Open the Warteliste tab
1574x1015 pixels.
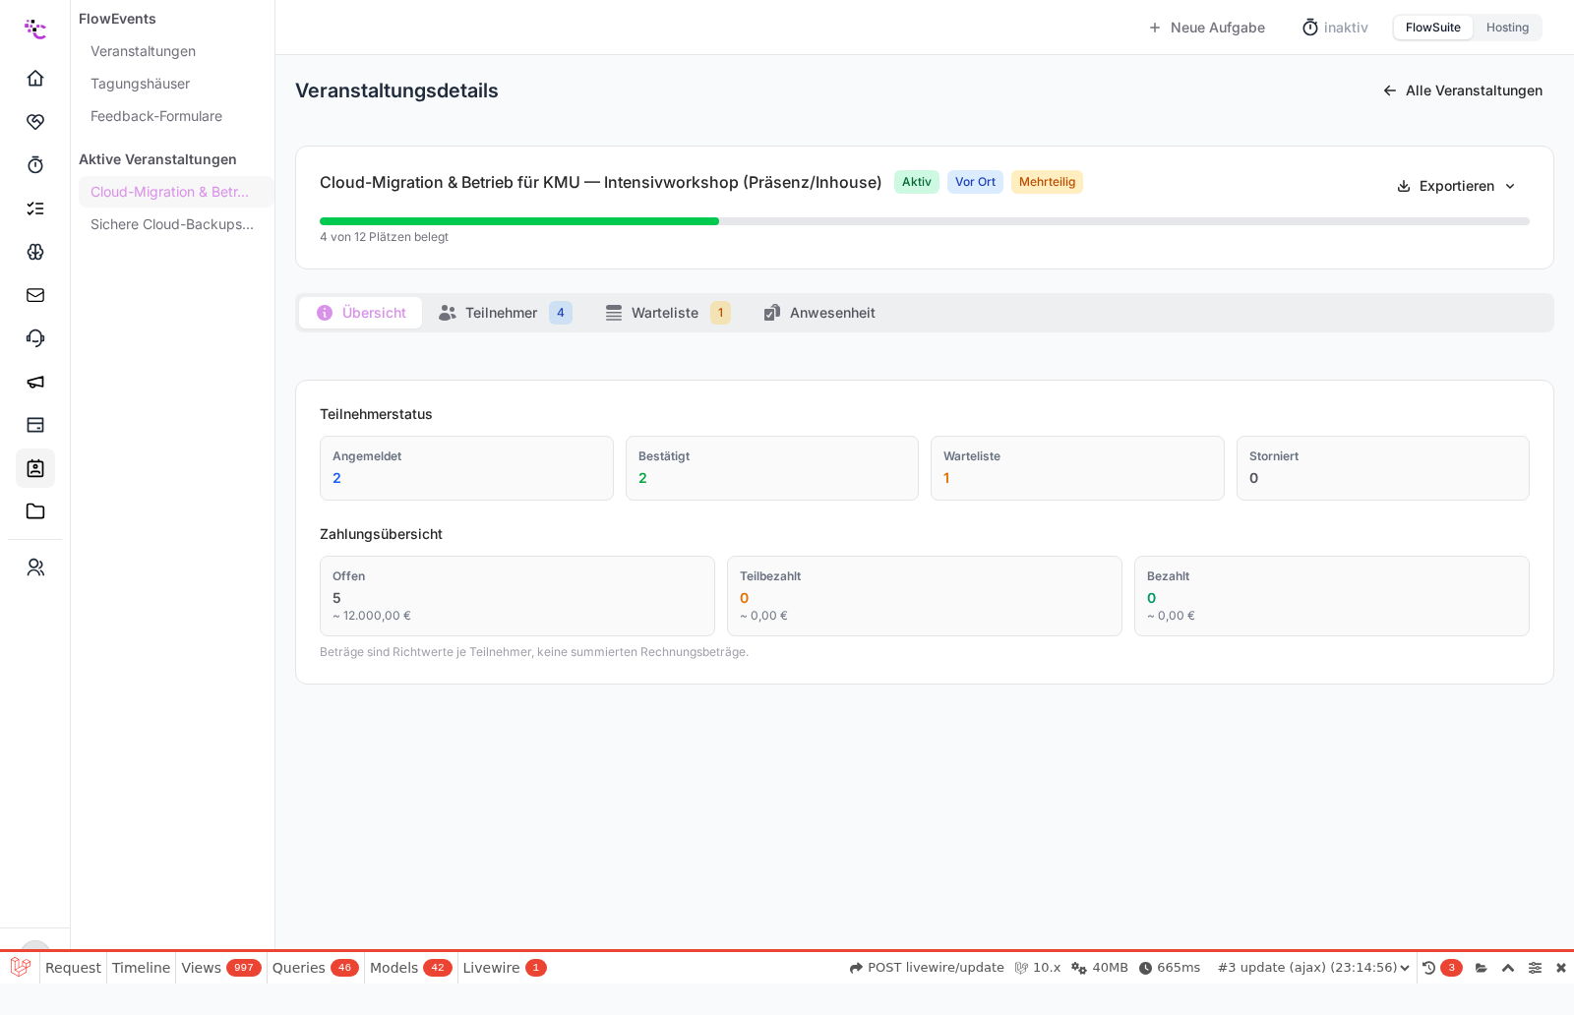coord(667,313)
